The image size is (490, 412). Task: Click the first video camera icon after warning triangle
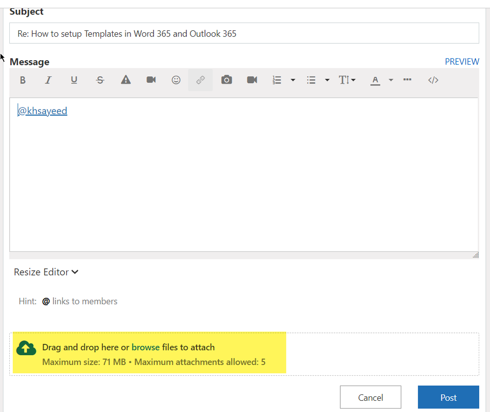click(151, 80)
